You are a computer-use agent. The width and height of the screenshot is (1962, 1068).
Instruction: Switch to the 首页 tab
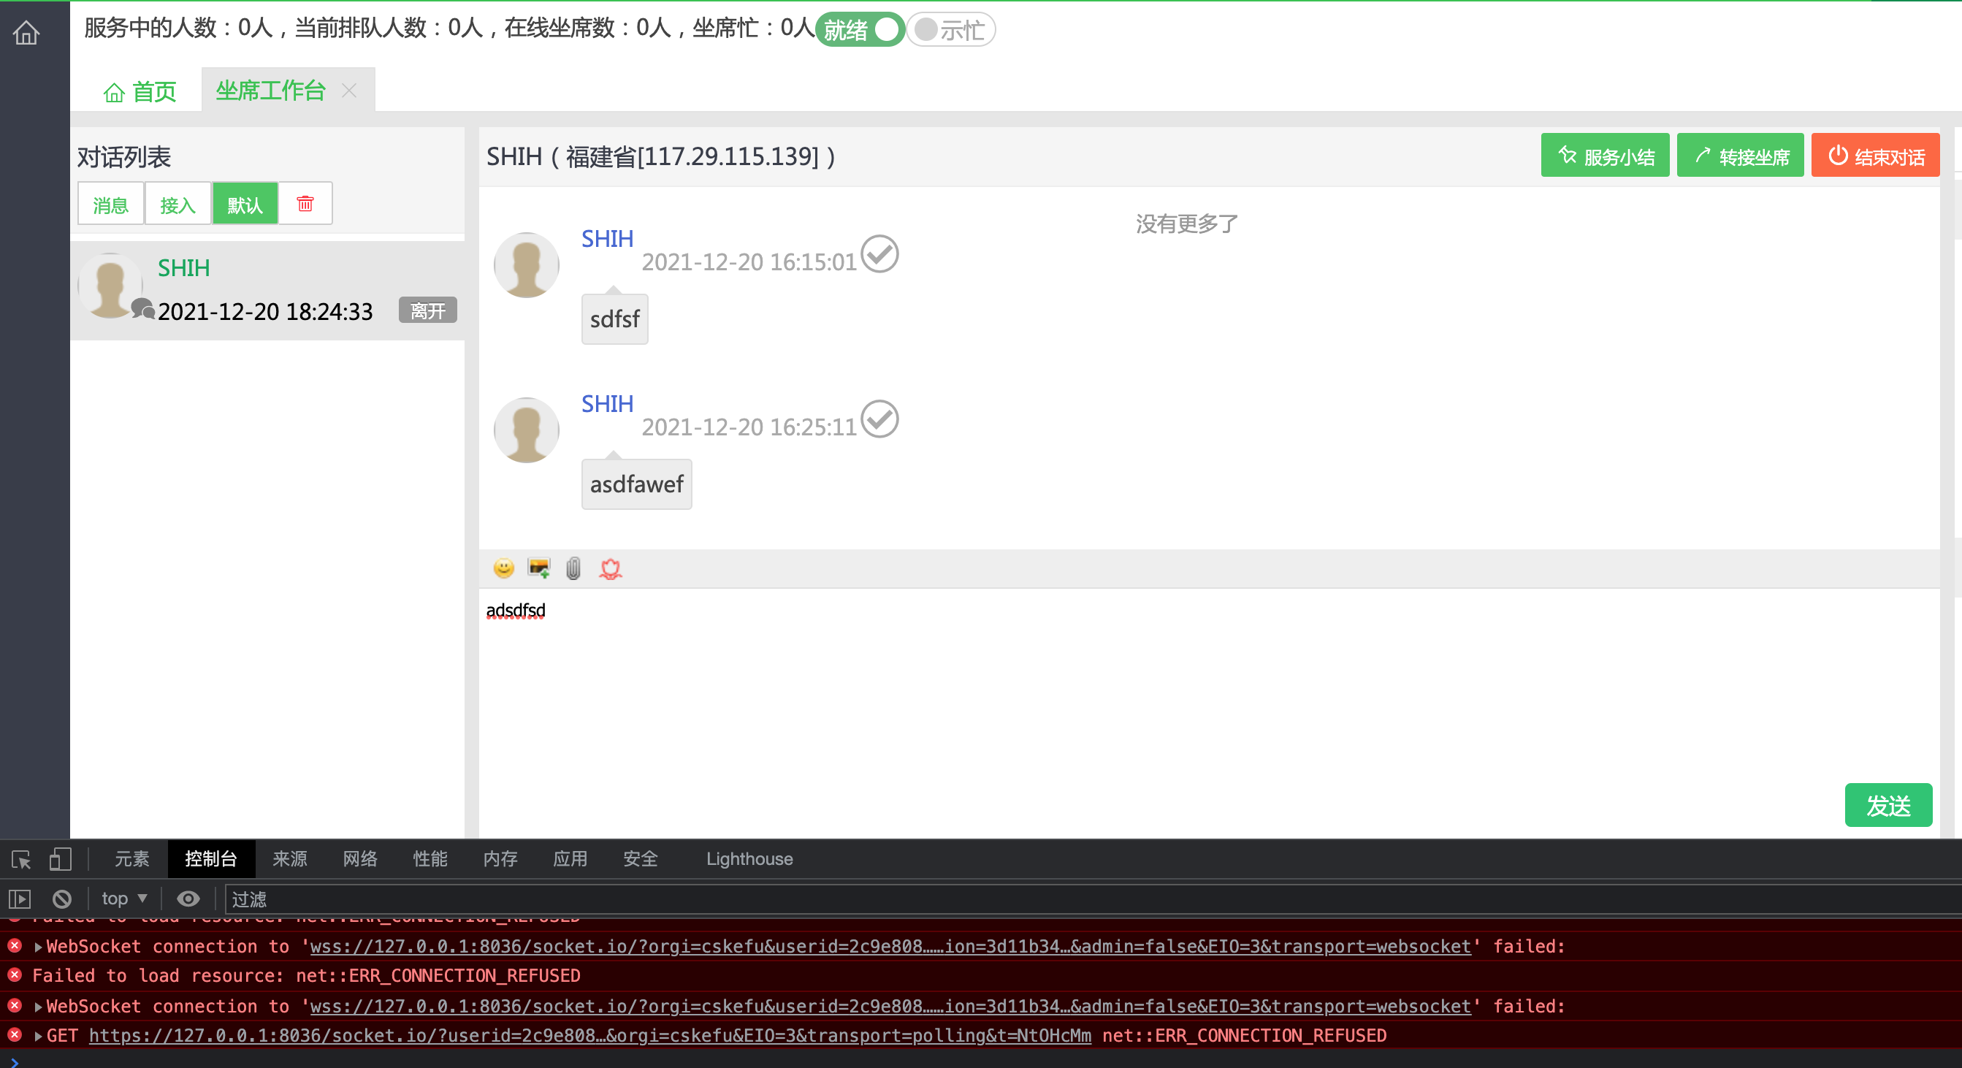click(140, 91)
